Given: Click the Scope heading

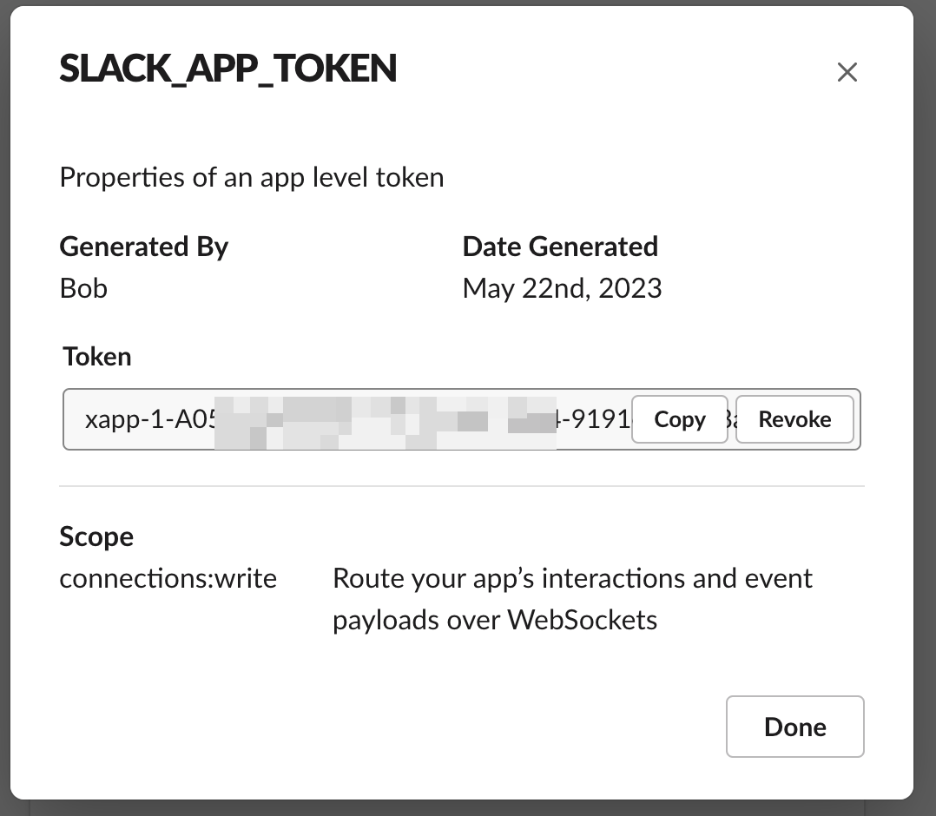Looking at the screenshot, I should pyautogui.click(x=96, y=536).
